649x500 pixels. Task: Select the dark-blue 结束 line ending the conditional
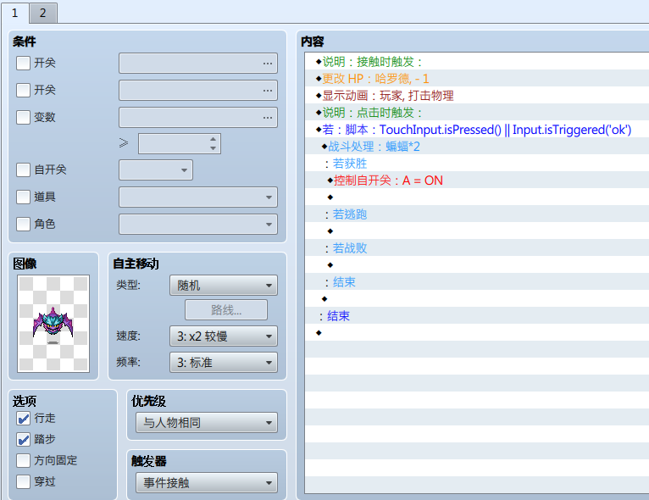coord(477,316)
